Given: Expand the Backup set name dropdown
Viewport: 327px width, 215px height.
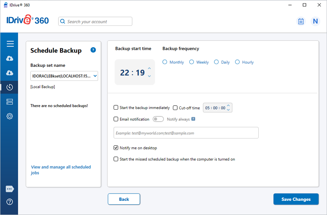Looking at the screenshot, I should (x=95, y=76).
